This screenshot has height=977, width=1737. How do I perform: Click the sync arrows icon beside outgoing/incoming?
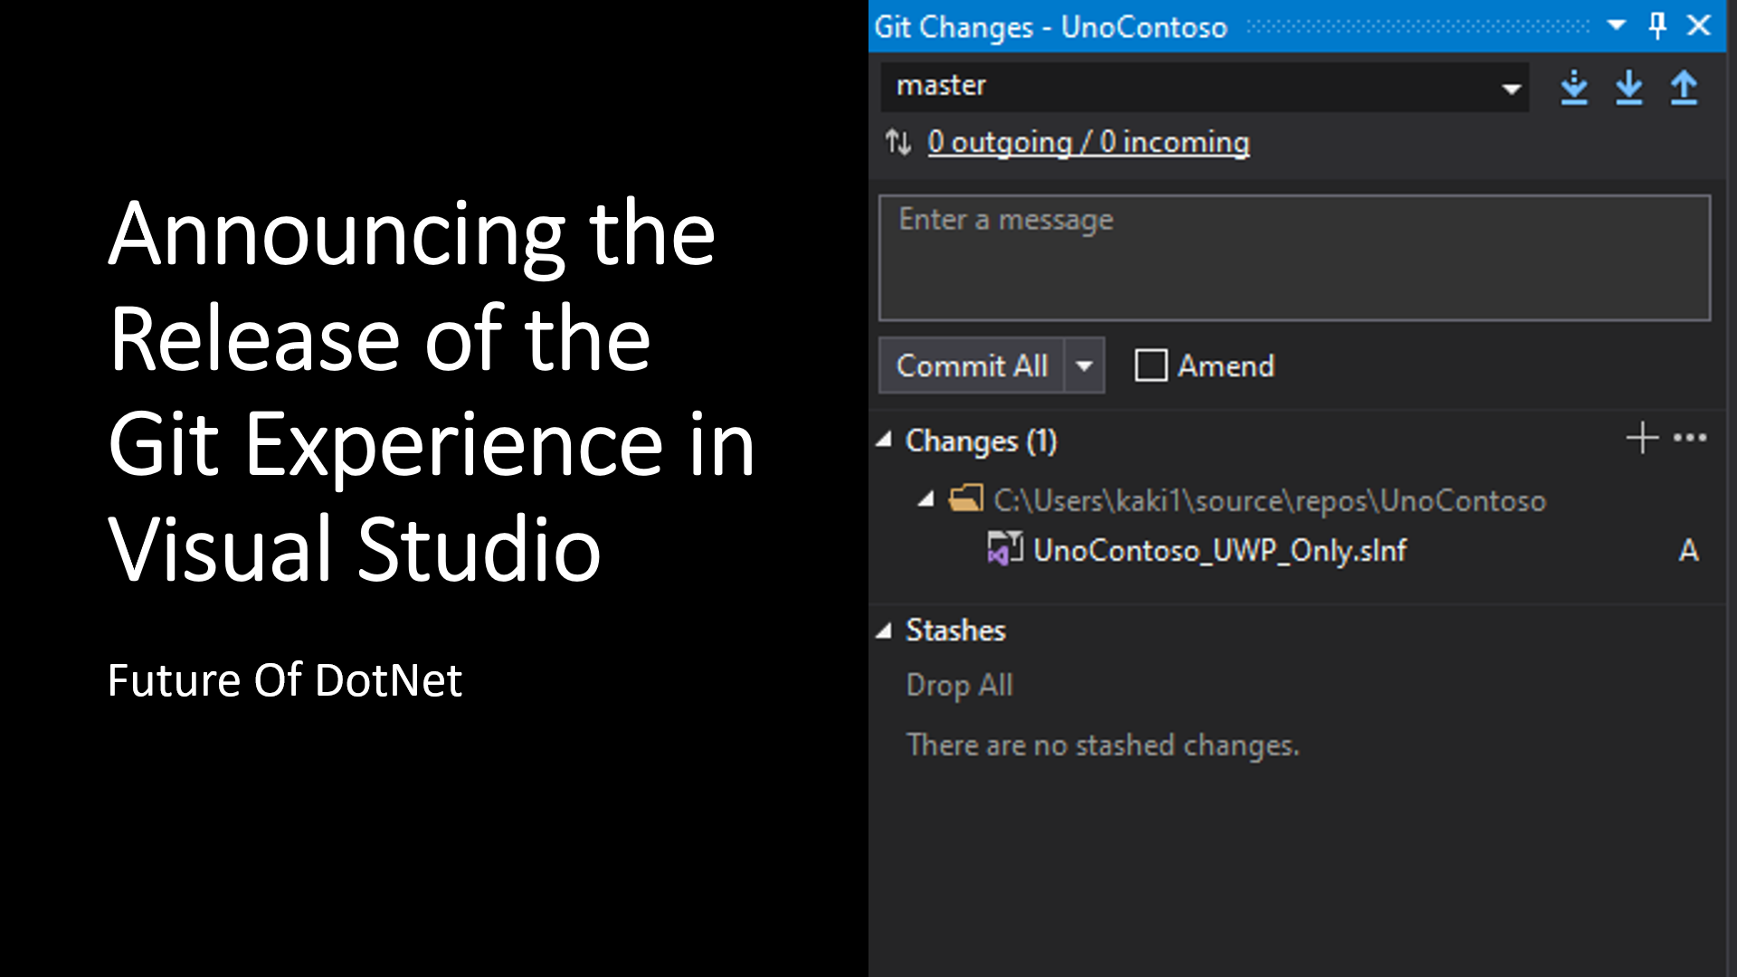898,142
